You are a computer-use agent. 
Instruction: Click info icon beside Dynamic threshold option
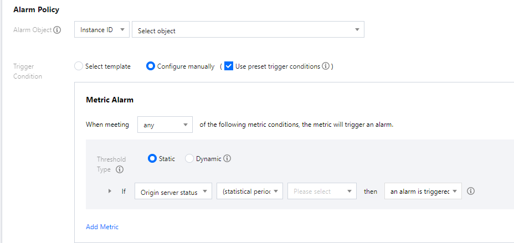pyautogui.click(x=227, y=159)
